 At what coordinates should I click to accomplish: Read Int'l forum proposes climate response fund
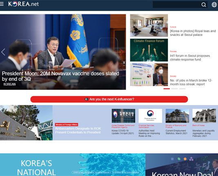(x=190, y=57)
